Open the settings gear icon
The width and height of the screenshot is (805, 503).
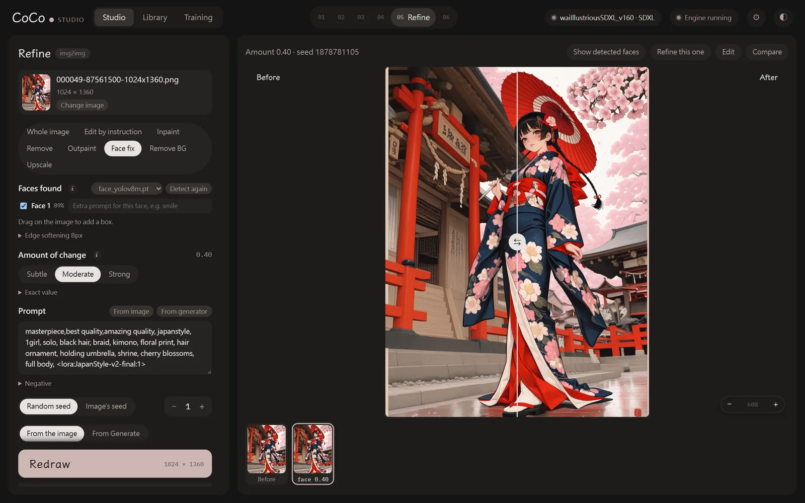click(756, 17)
